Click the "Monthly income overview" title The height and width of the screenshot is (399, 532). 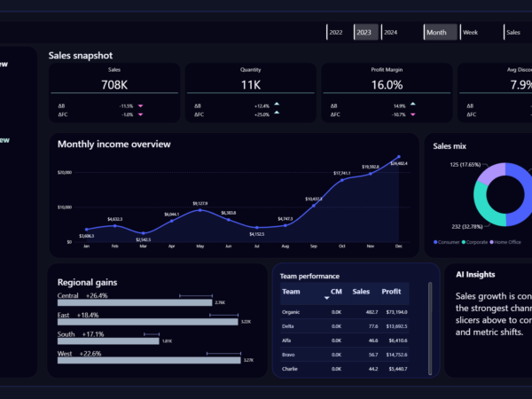(x=114, y=145)
